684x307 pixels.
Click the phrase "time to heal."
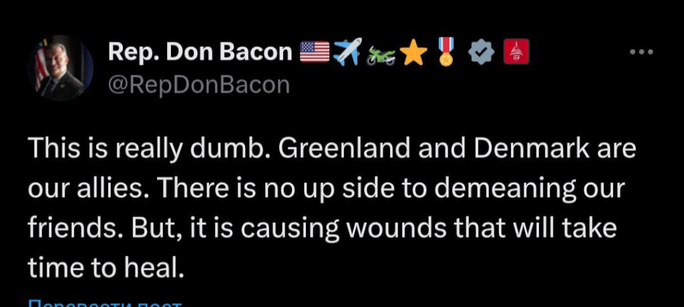click(105, 268)
